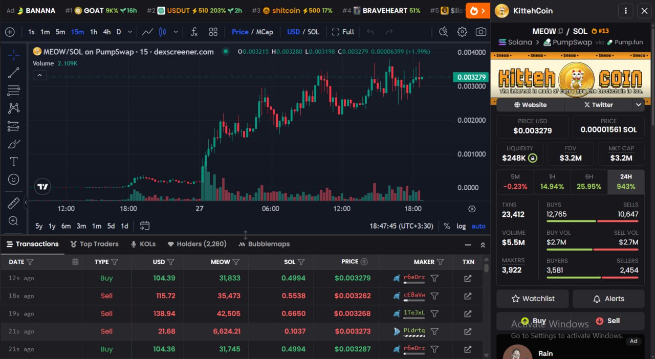Undo the last chart action
655x359 pixels.
click(370, 32)
